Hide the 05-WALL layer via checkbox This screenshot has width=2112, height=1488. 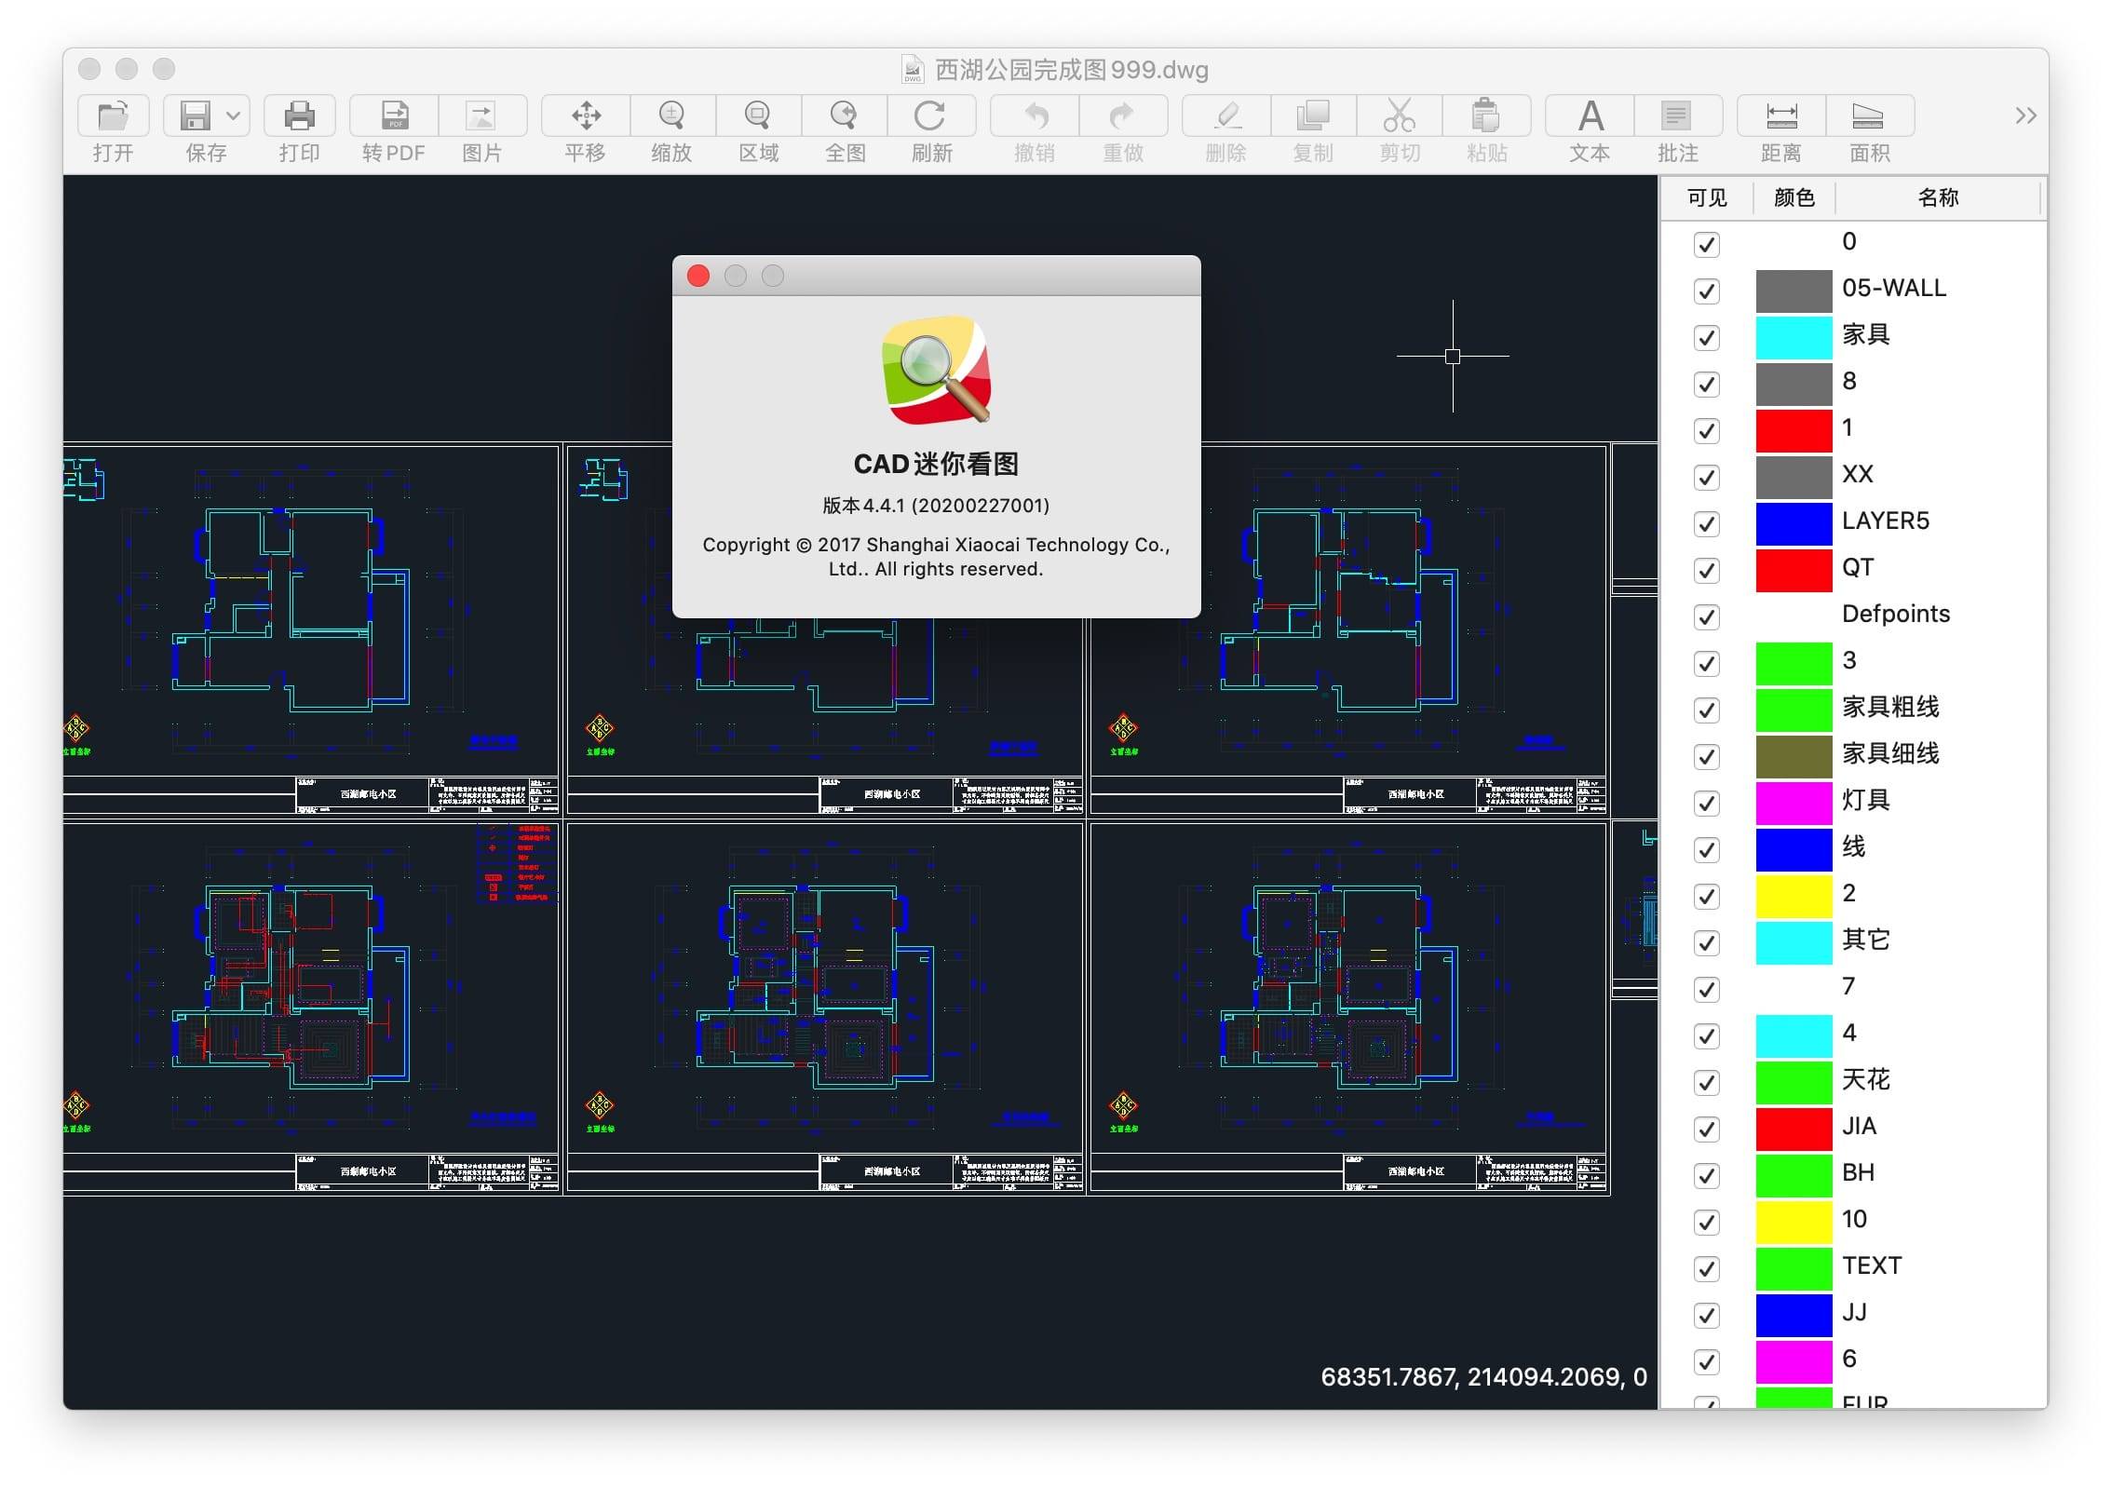click(x=1706, y=291)
